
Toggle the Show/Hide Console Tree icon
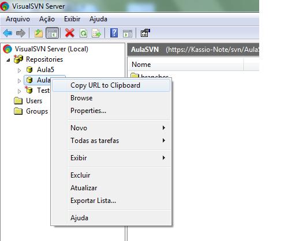point(52,33)
